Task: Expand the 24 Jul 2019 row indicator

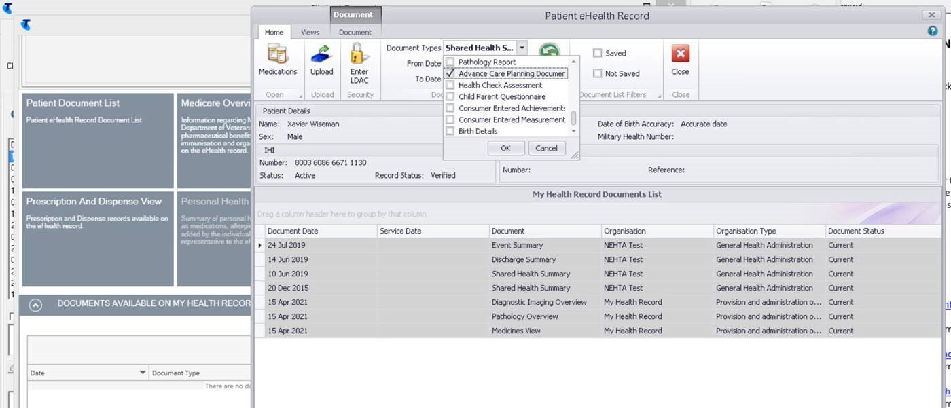Action: [x=260, y=245]
